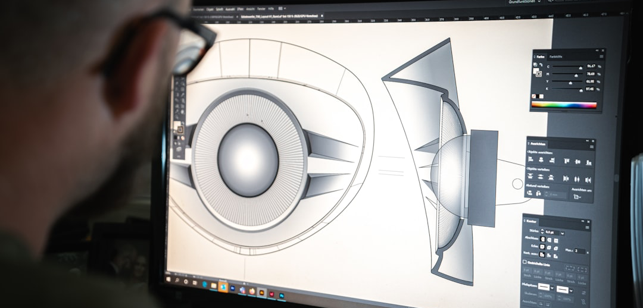Open InDesign from the Windows taskbar
643x308 pixels.
pos(271,294)
